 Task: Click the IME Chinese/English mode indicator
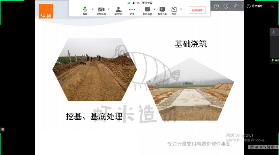pyautogui.click(x=256, y=147)
